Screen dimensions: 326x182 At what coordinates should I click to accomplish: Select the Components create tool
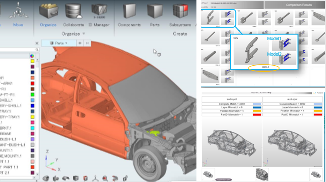click(x=129, y=11)
